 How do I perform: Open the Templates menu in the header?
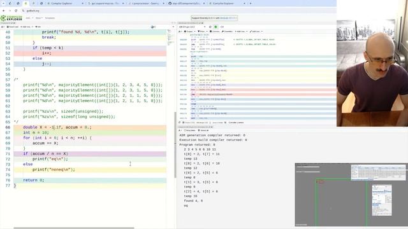pos(50,18)
